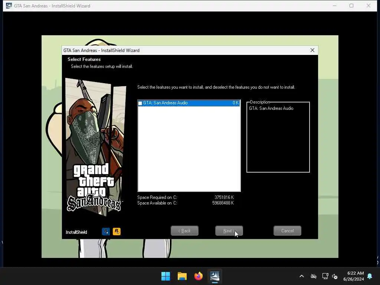Click the Space Available value 59688488 K
Screen dimensions: 380x285
[223, 203]
